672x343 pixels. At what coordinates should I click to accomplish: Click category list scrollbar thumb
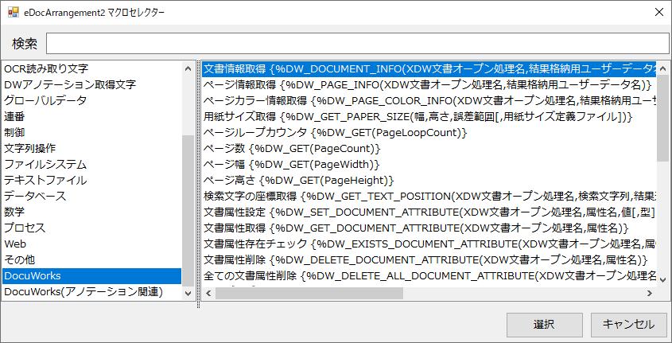(188, 210)
